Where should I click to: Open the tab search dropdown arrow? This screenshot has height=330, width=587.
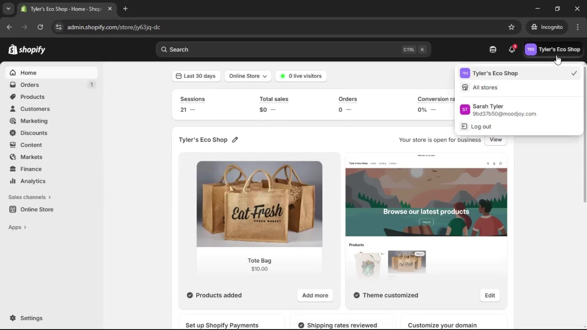tap(8, 9)
